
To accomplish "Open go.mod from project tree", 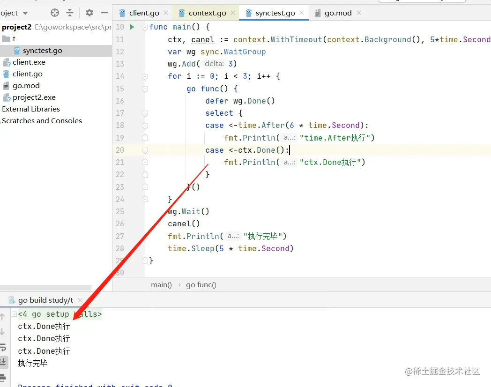I will (x=26, y=86).
